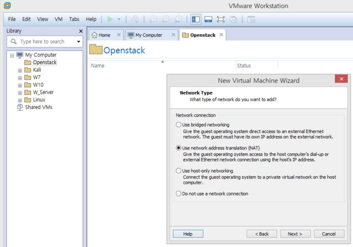Click the My Computer monitor icon in tree
Screen dimensions: 353x247
20,55
